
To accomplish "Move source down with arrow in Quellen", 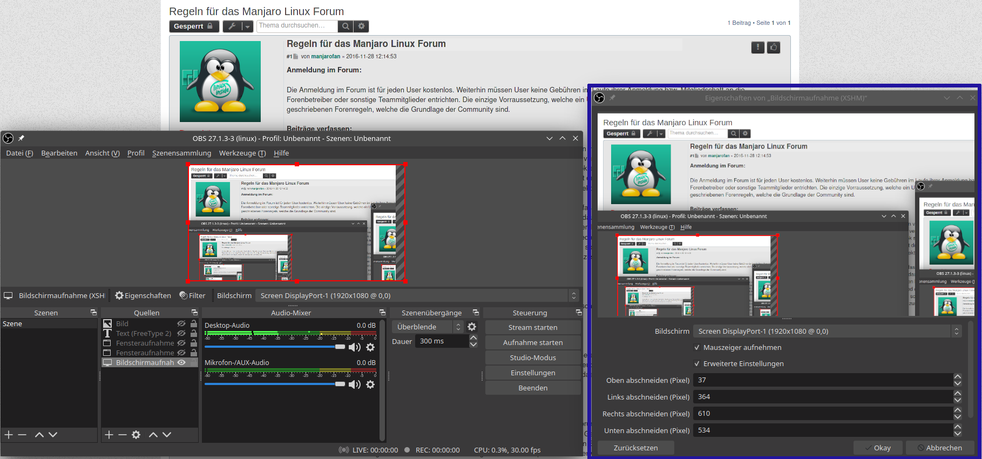I will [167, 435].
